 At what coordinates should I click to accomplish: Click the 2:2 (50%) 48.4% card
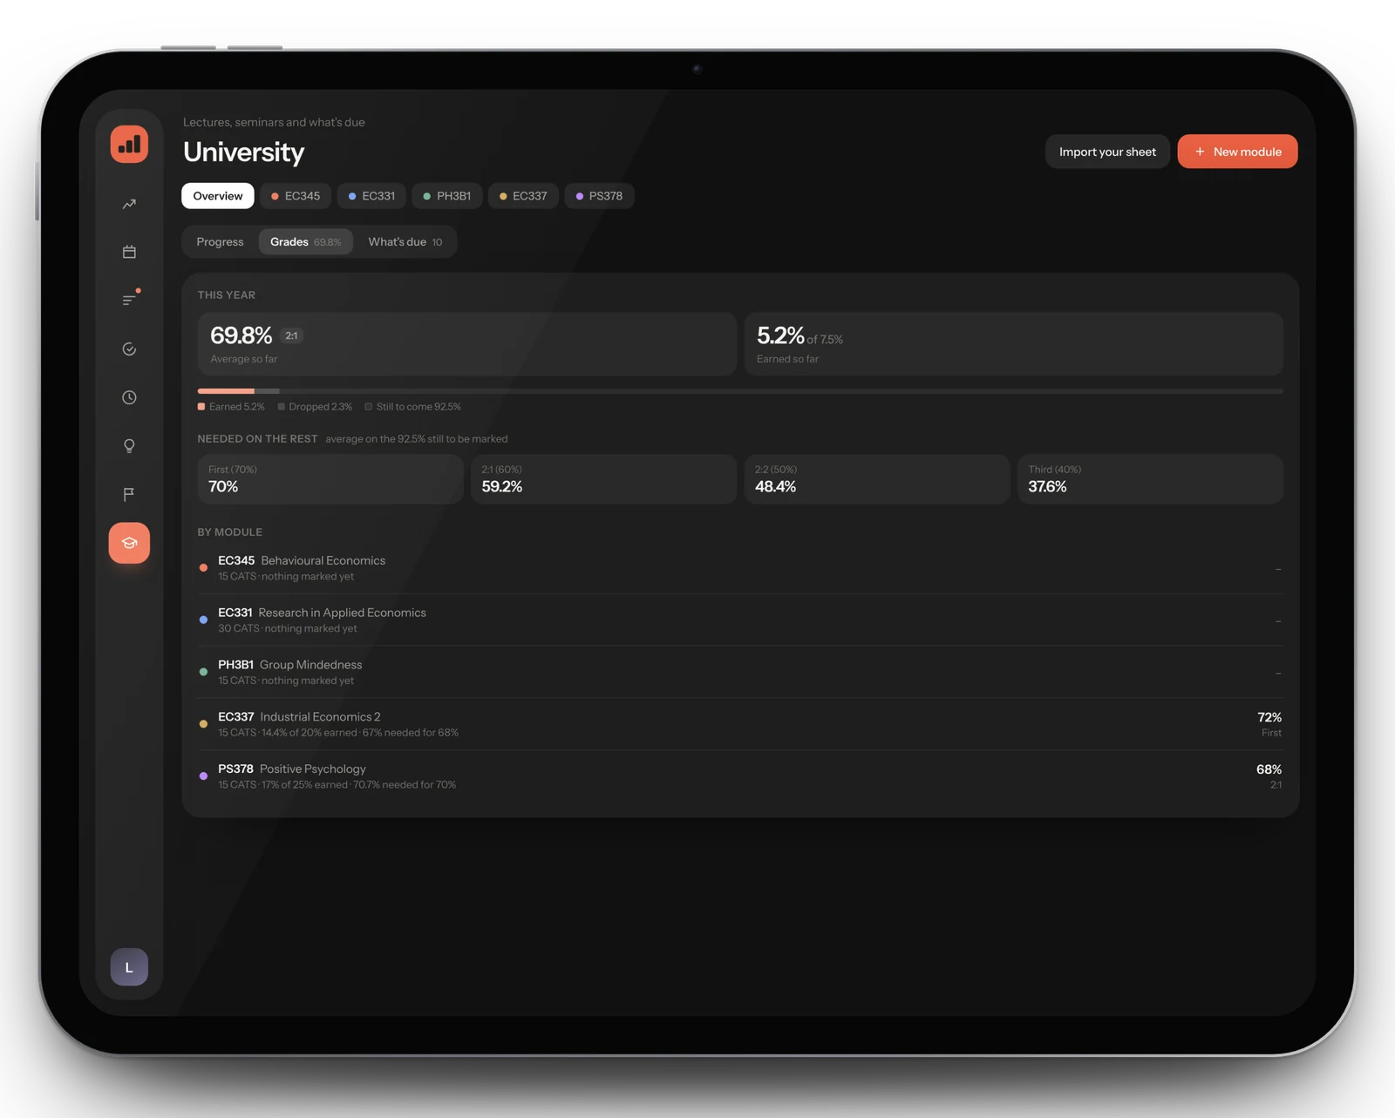[876, 479]
